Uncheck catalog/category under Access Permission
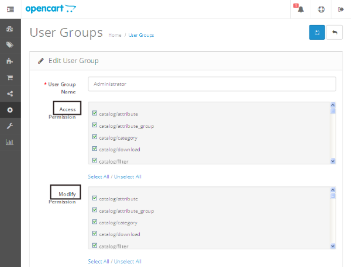Viewport: 351px width, 267px height. pos(95,137)
